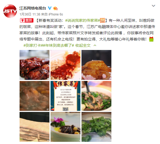Click the collapse arrow next to 收起全文

(x=95, y=45)
